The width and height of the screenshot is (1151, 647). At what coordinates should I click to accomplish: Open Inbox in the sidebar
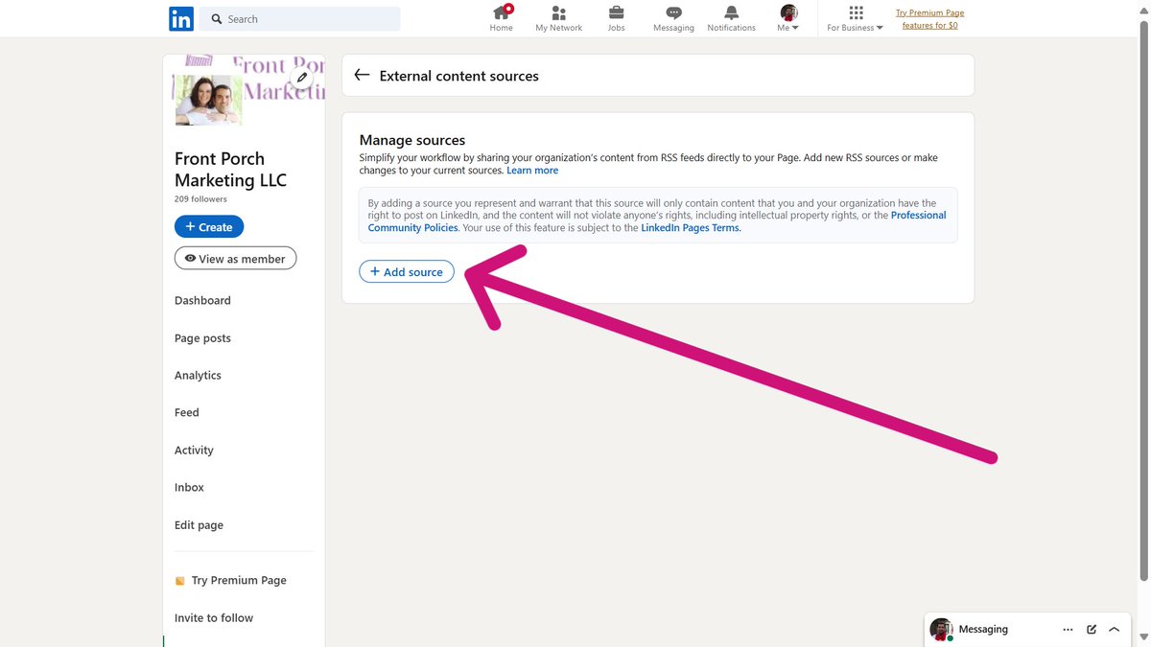click(x=189, y=488)
